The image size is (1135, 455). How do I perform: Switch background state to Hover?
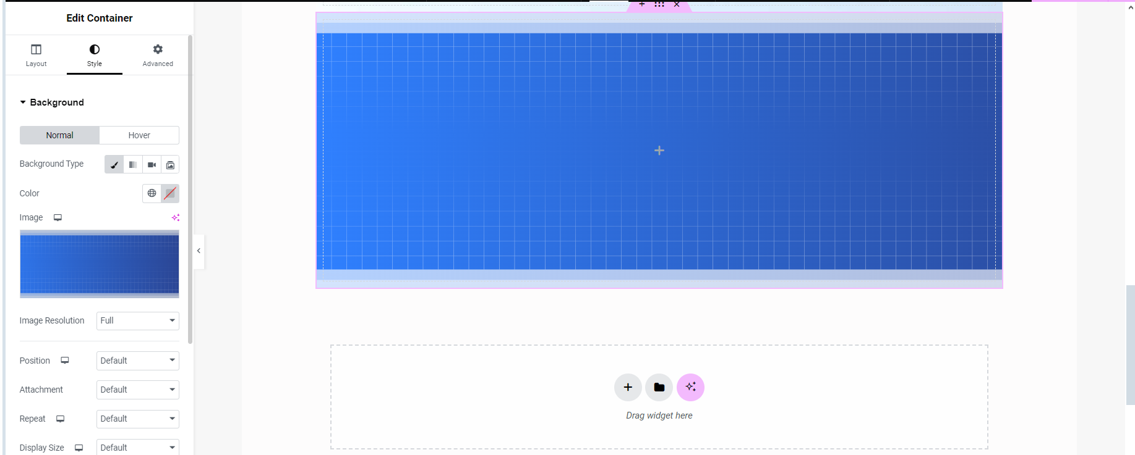[139, 135]
